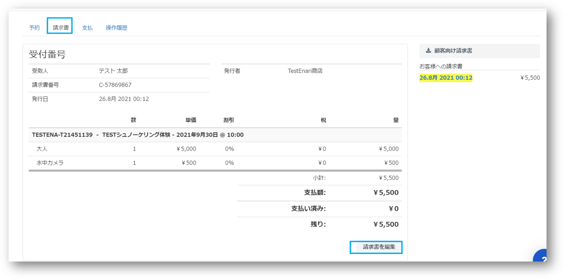Click the 割引 column header
The image size is (564, 279).
229,120
